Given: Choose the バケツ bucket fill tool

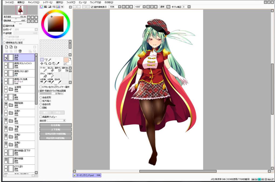Looking at the screenshot, I should pyautogui.click(x=43, y=75).
